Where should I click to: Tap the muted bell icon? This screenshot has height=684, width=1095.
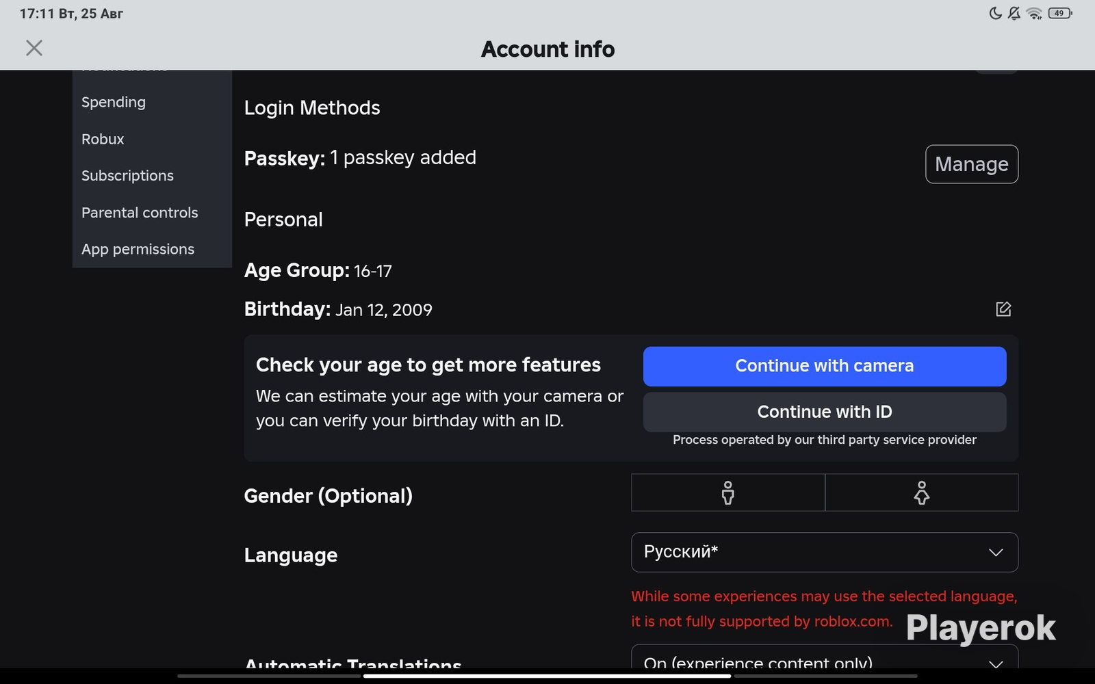1014,13
